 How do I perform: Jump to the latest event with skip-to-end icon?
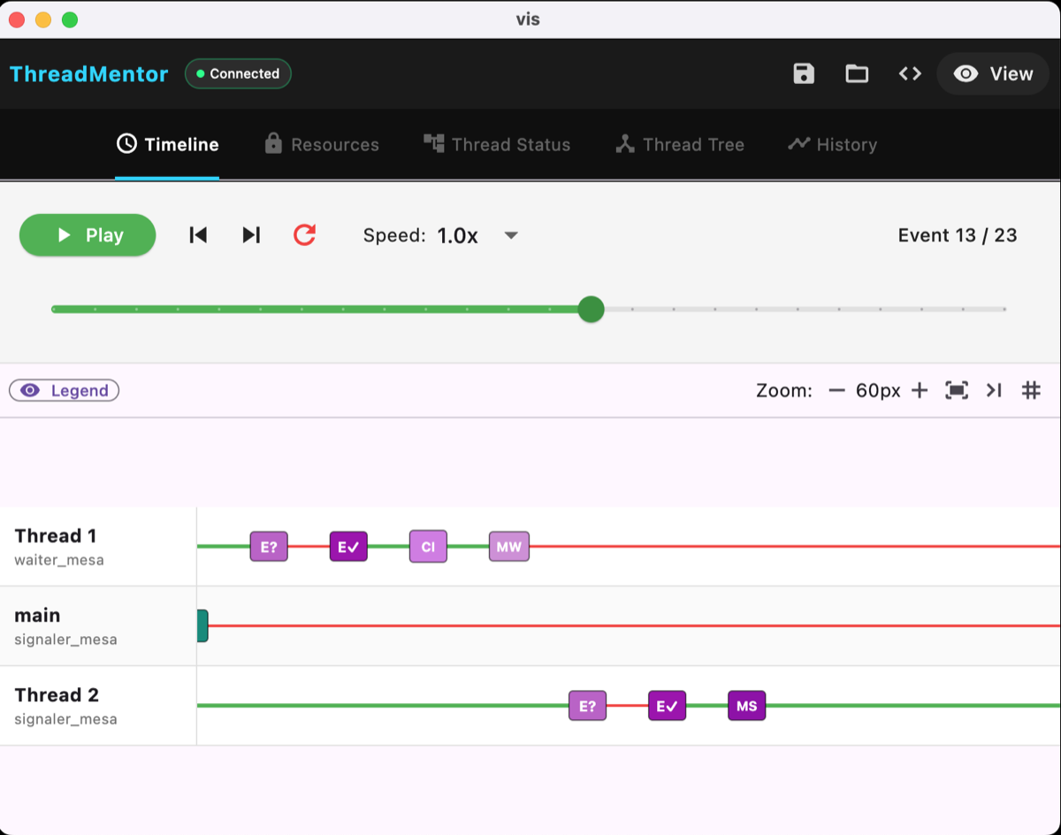tap(994, 390)
